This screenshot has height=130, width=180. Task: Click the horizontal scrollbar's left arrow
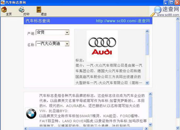pos(26,128)
